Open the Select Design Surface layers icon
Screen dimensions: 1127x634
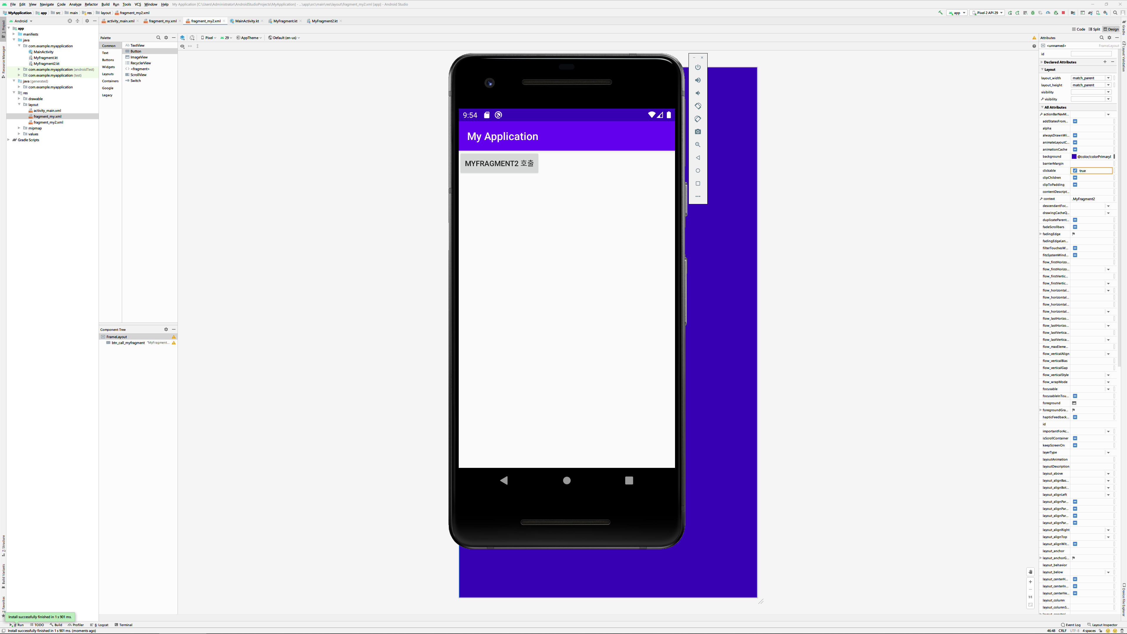click(183, 38)
